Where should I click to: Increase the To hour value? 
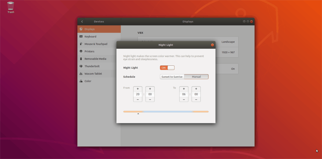[184, 89]
